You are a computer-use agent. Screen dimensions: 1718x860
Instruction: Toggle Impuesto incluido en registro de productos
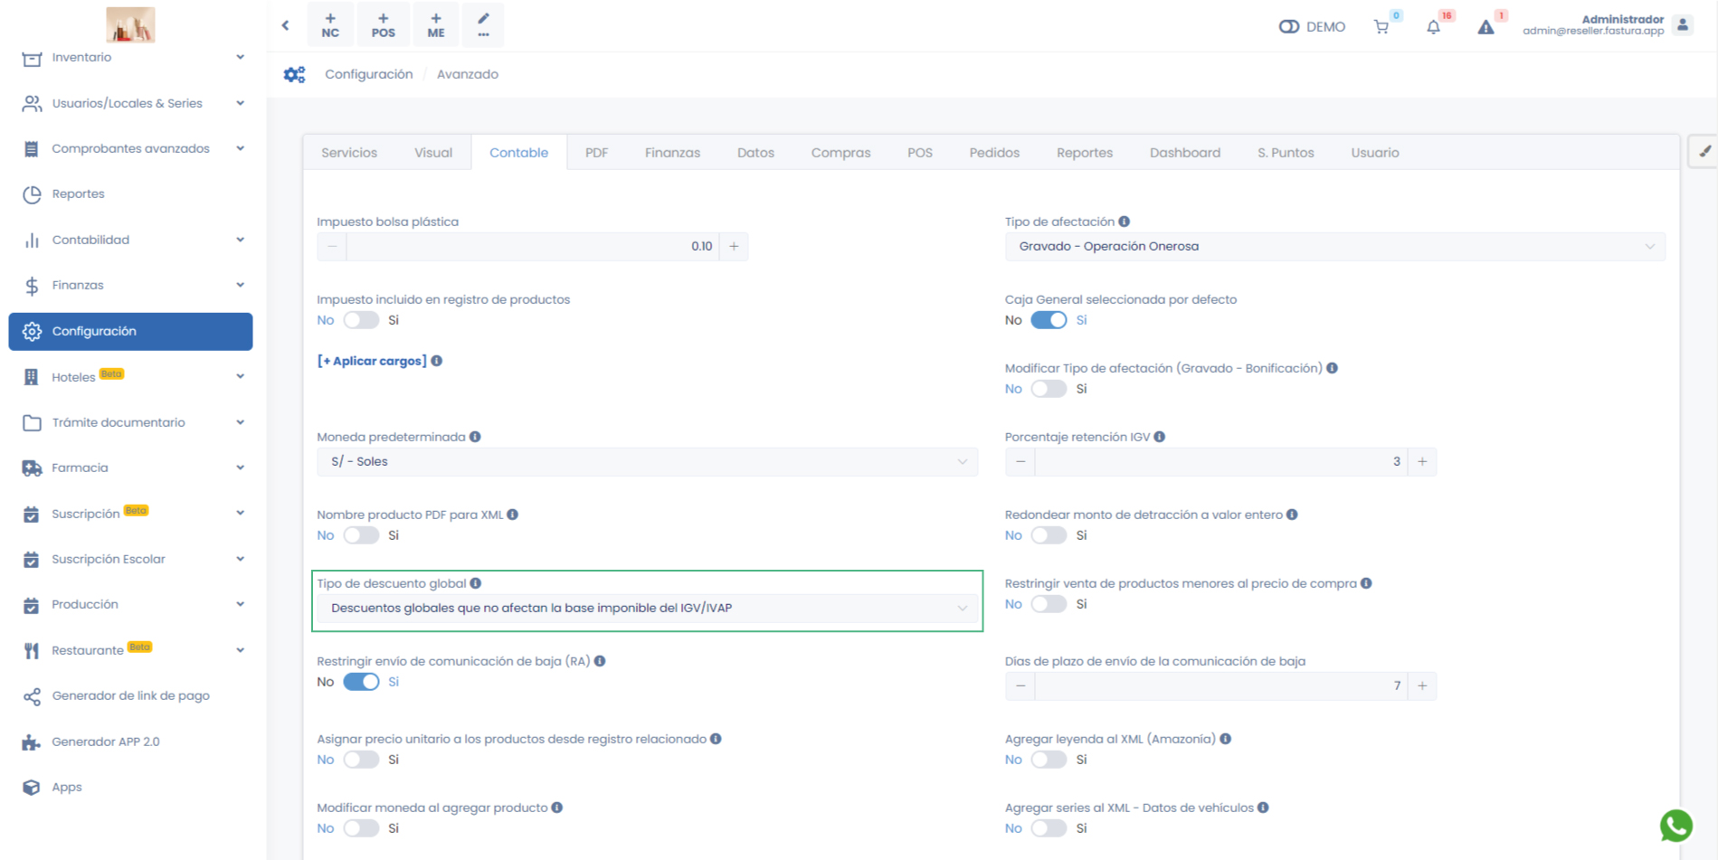coord(361,320)
